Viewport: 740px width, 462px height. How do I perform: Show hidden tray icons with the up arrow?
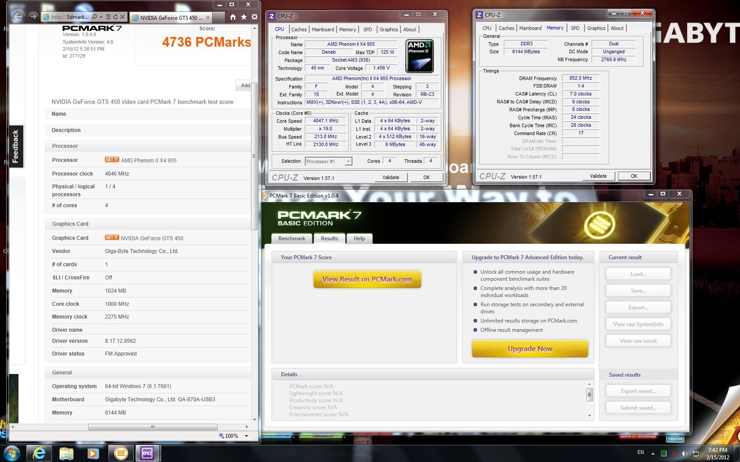pos(652,453)
